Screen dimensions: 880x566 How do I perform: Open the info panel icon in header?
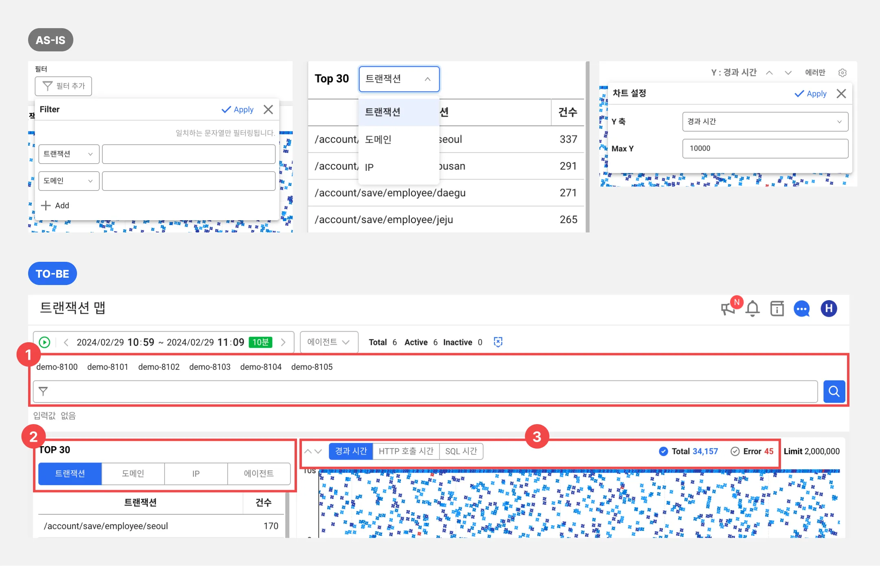(x=777, y=309)
